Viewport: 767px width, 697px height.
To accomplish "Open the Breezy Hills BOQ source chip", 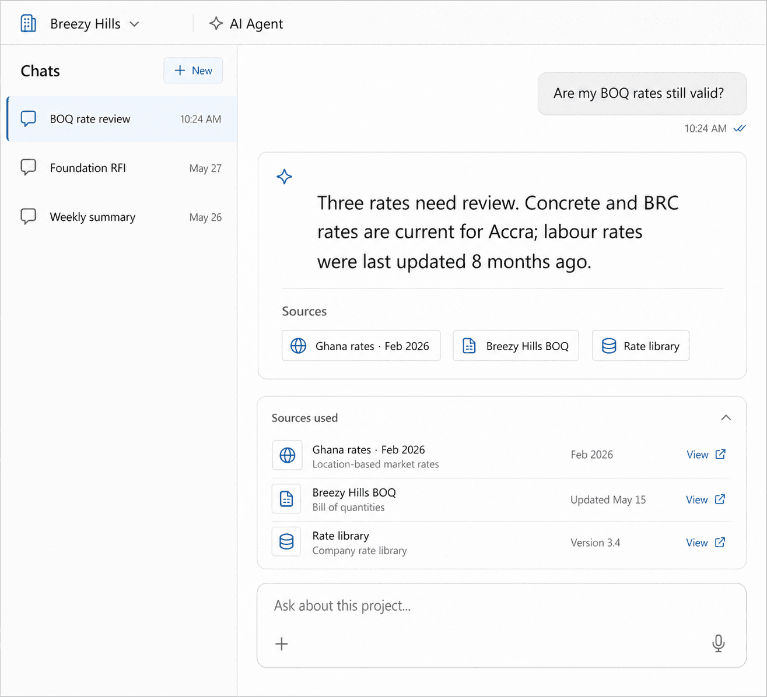I will (516, 346).
